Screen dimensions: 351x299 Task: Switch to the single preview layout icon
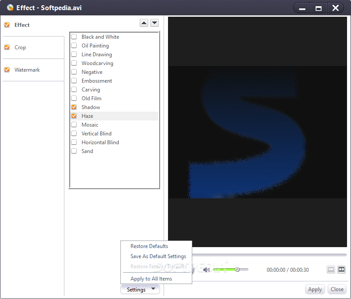point(331,270)
